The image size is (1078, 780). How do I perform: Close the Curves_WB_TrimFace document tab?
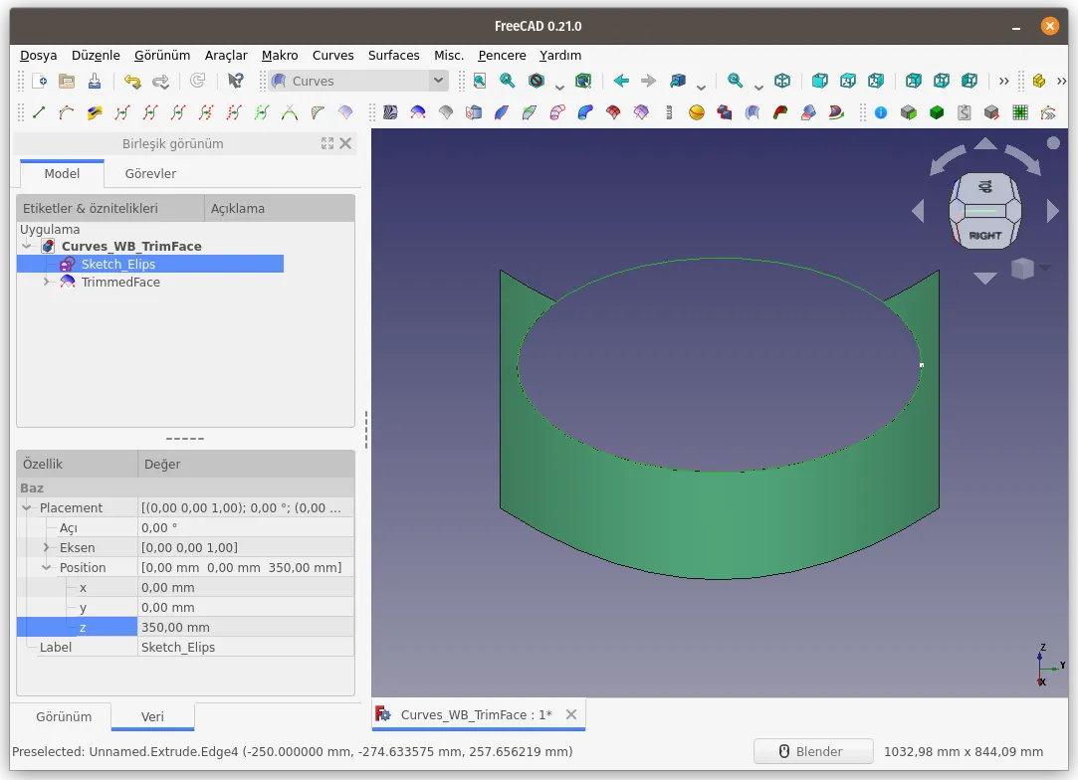pyautogui.click(x=571, y=714)
